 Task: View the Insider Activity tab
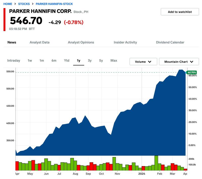(125, 42)
